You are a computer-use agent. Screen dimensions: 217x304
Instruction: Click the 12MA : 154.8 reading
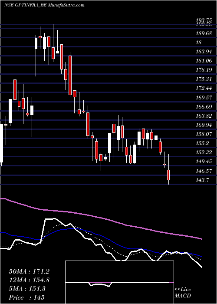coord(29,280)
